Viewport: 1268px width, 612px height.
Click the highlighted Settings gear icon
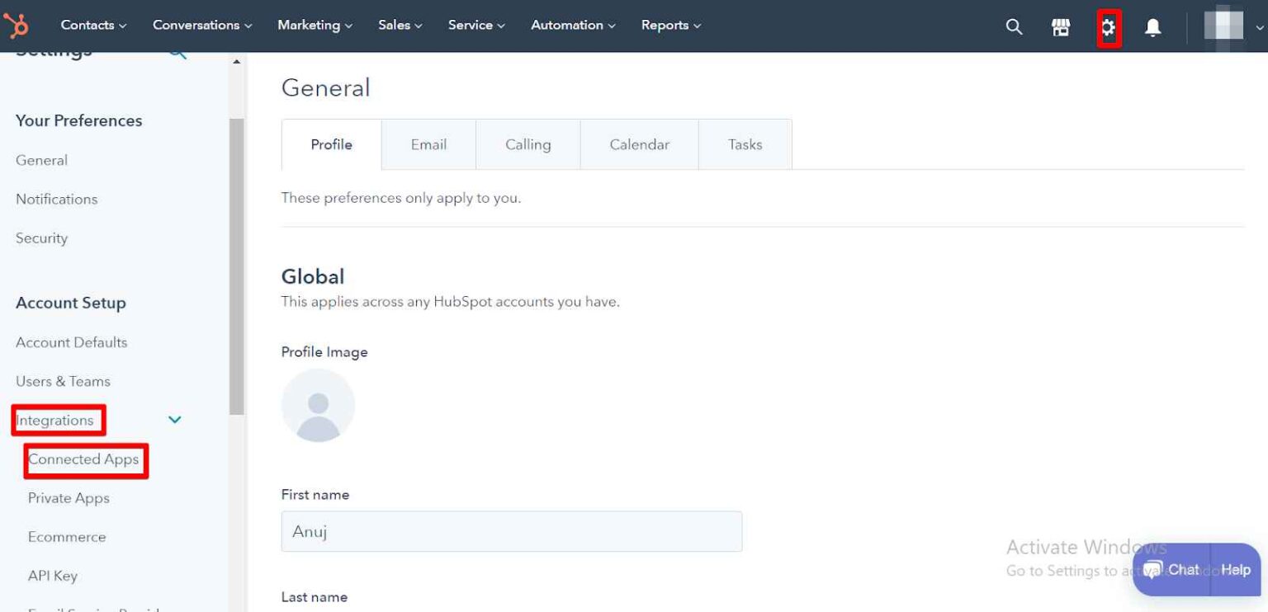(x=1109, y=26)
